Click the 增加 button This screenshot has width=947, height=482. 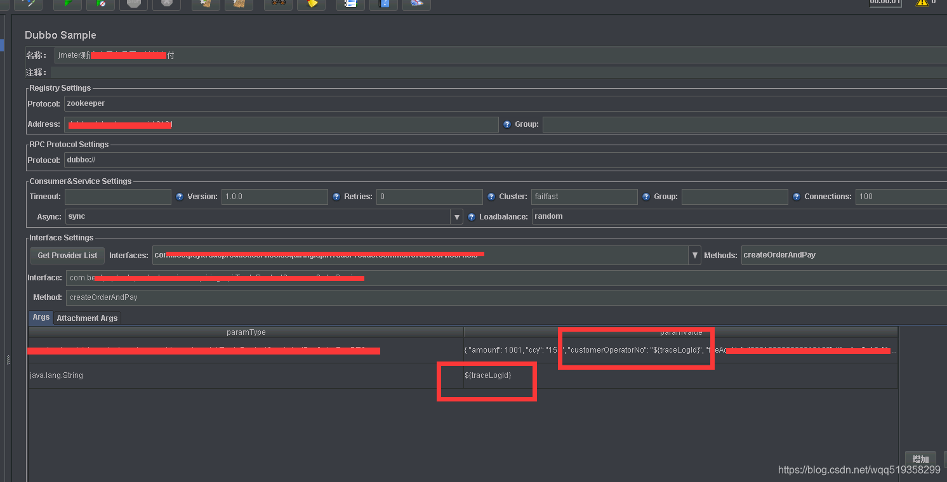point(920,459)
